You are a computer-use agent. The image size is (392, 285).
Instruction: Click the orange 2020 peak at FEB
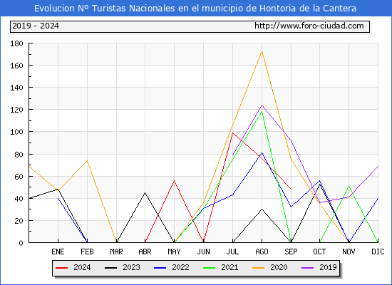(87, 161)
